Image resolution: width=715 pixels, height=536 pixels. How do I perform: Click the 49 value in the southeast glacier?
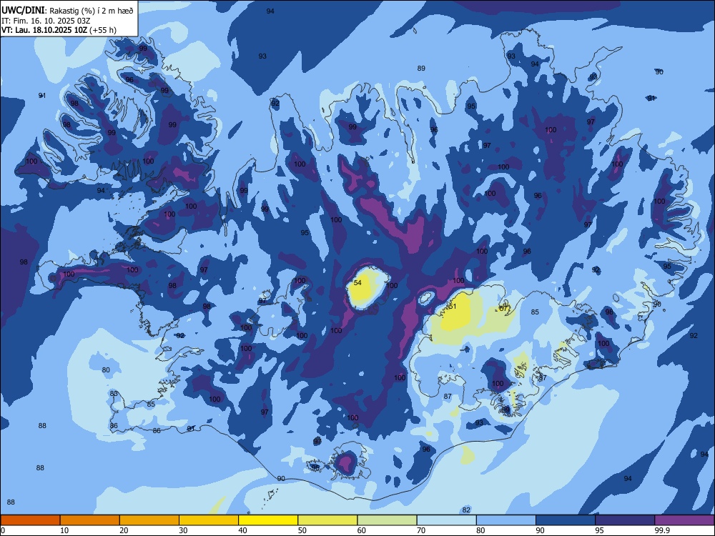[x=506, y=410]
